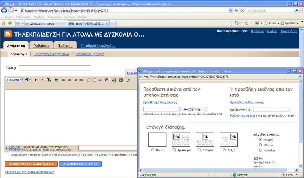Image resolution: width=304 pixels, height=178 pixels.
Task: Toggle the Να χρησιμοποιείται checkbox
Action: tap(256, 158)
